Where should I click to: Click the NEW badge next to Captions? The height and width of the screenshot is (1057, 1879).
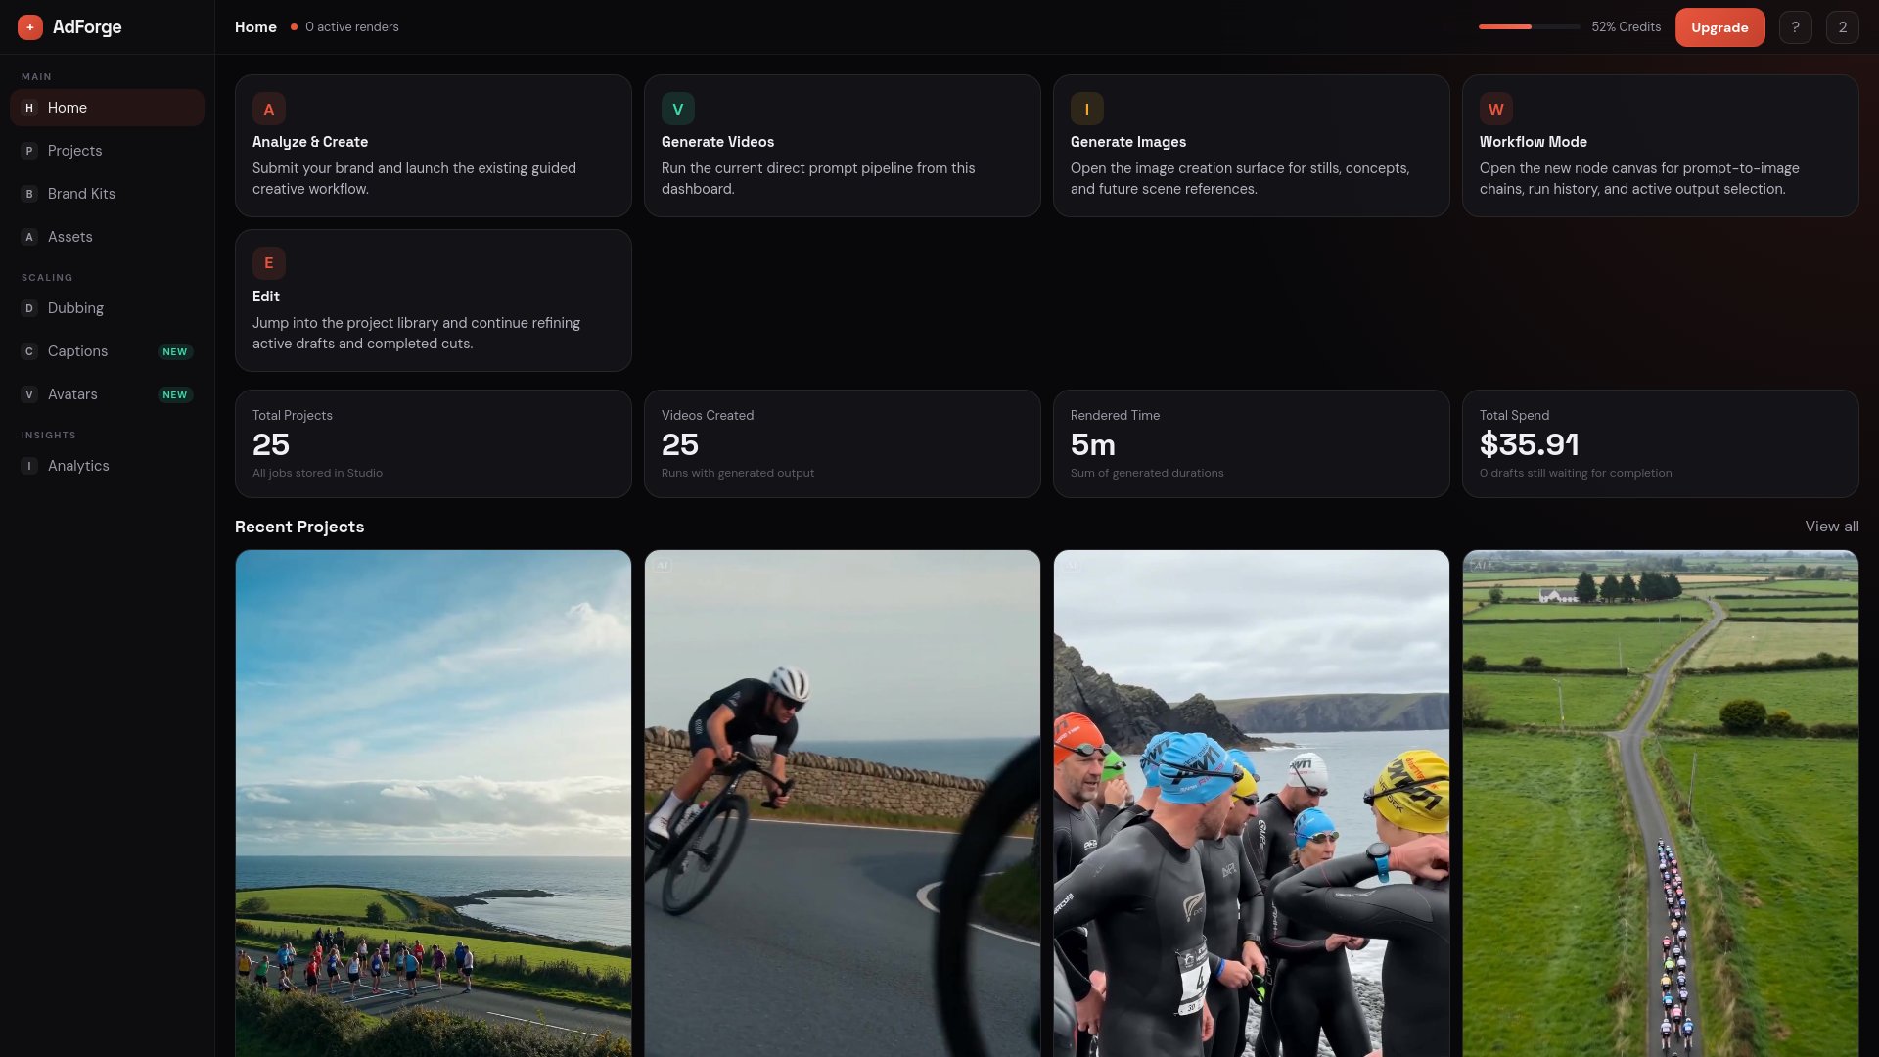[x=175, y=351]
